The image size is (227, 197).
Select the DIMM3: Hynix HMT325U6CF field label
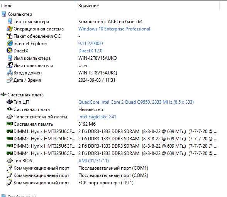[44, 146]
